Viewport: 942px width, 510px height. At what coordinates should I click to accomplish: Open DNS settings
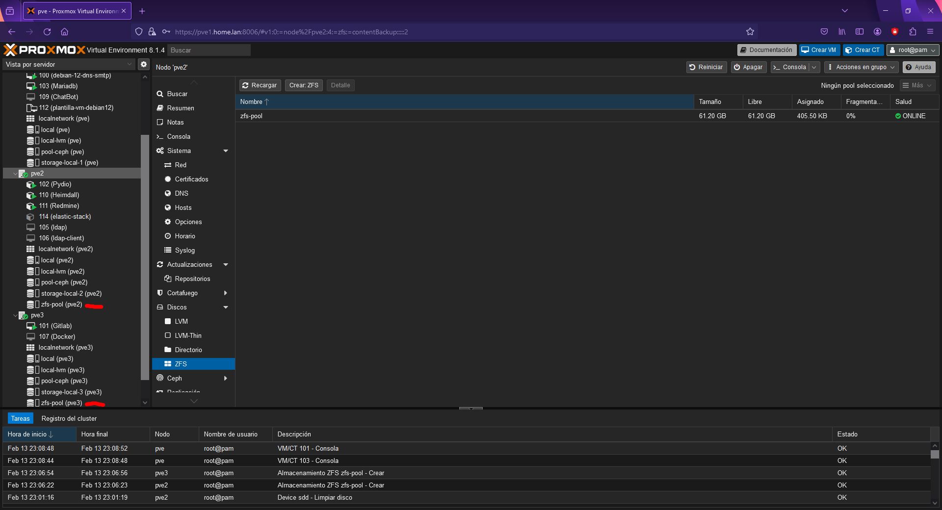[x=193, y=193]
